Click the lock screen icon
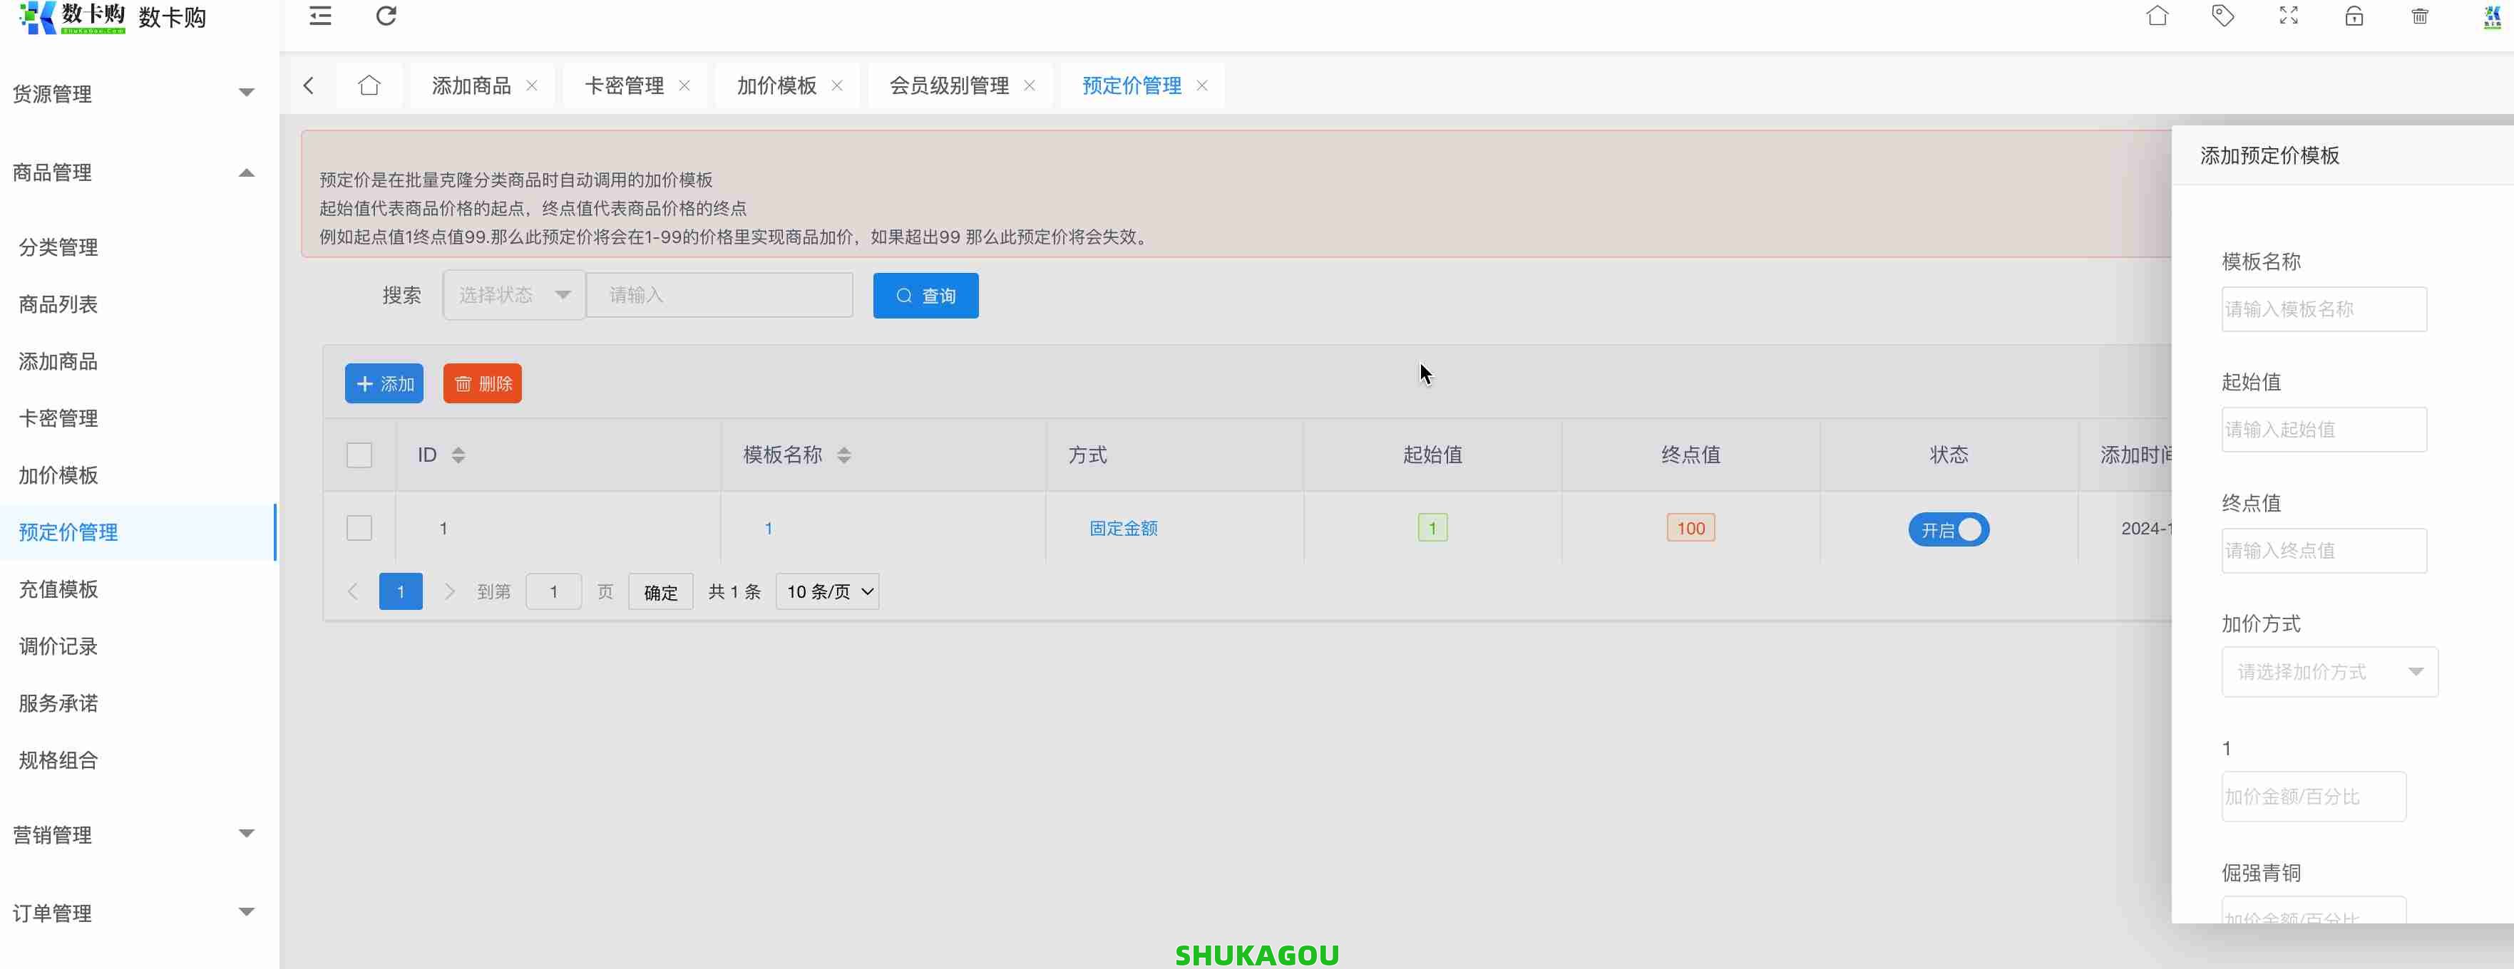Viewport: 2514px width, 969px height. tap(2354, 16)
